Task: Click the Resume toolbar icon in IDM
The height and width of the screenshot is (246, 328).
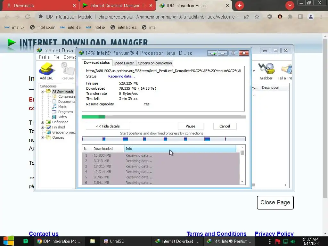Action: coord(68,71)
